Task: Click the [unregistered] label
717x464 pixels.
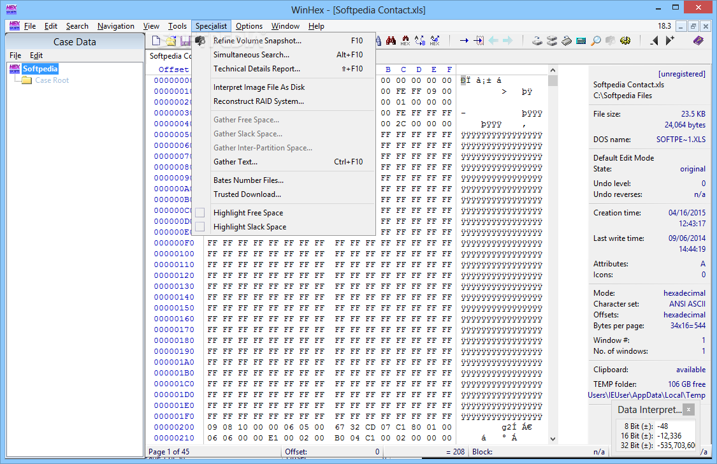Action: click(x=681, y=74)
